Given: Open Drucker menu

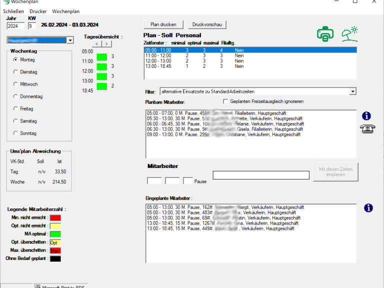Looking at the screenshot, I should pos(38,11).
